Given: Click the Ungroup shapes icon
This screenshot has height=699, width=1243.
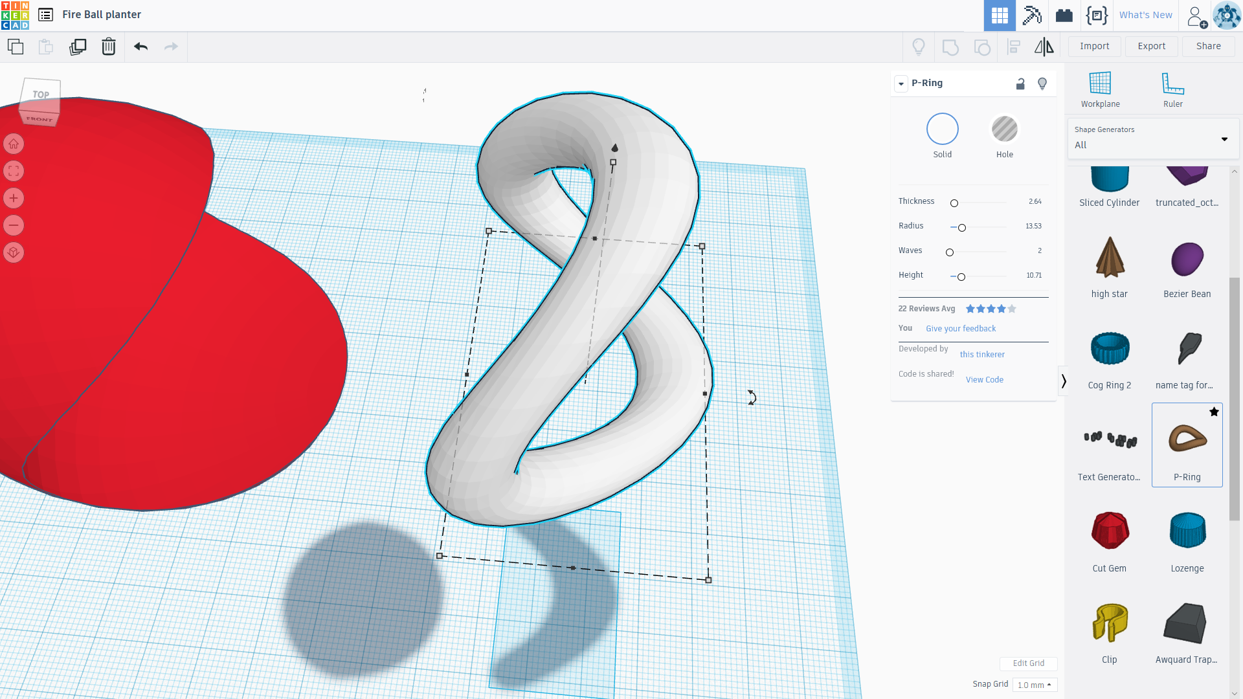Looking at the screenshot, I should [982, 47].
